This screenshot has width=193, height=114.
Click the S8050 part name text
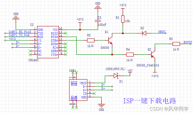click(x=105, y=48)
